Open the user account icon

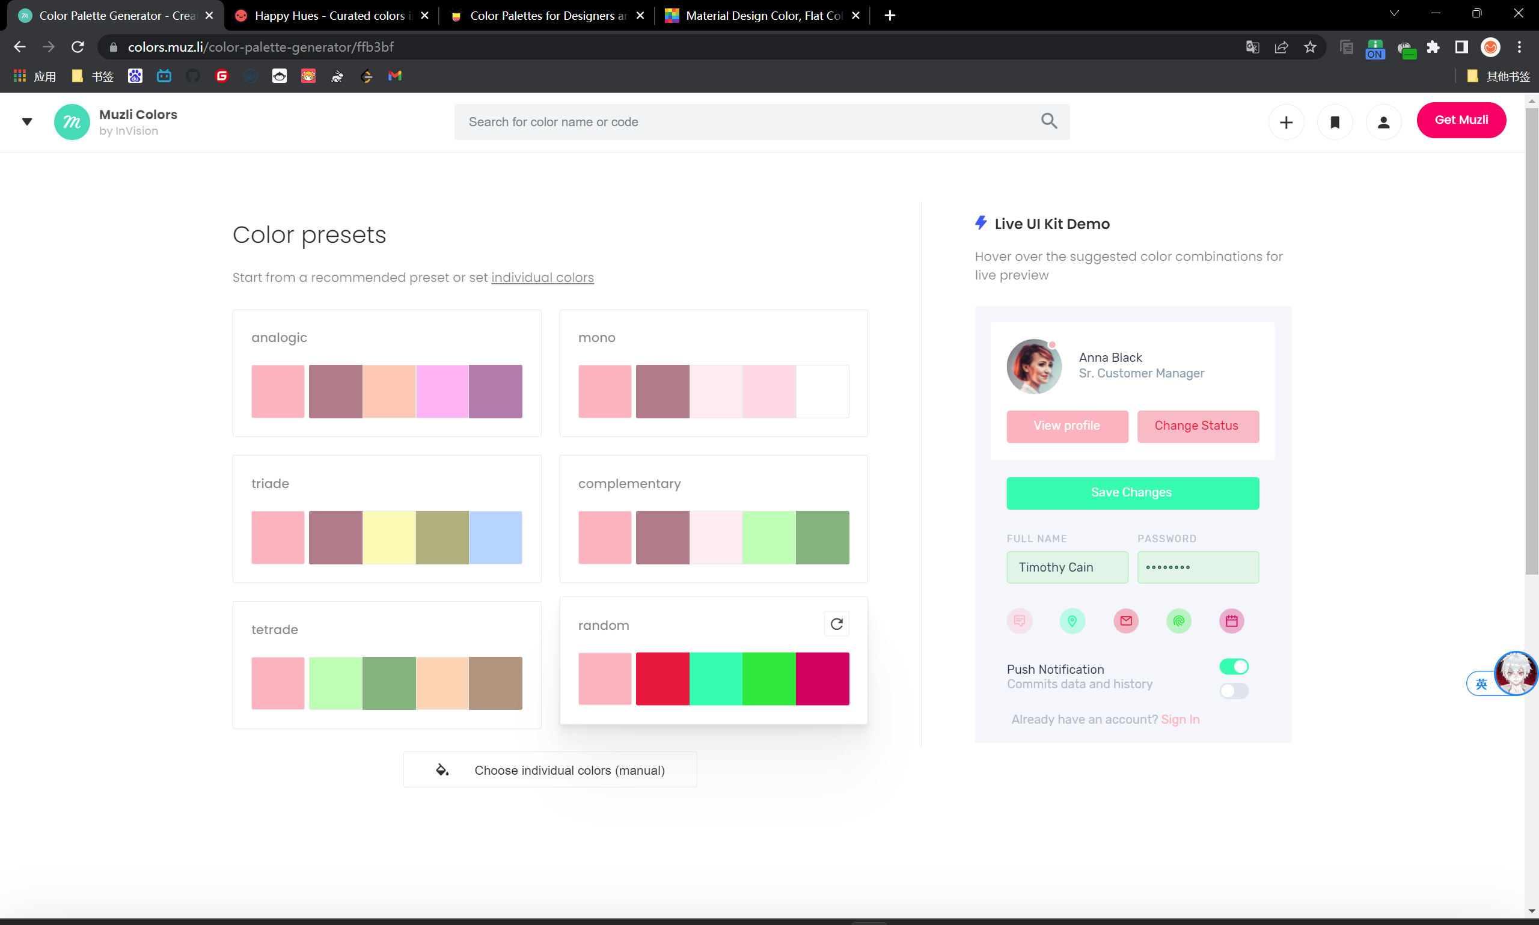[1383, 123]
